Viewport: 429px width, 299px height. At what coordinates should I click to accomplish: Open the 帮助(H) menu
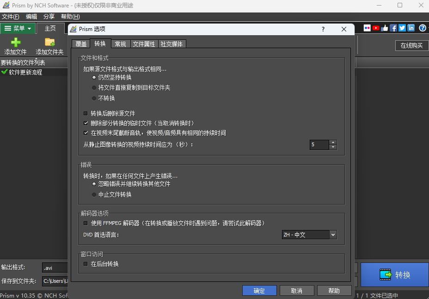70,16
